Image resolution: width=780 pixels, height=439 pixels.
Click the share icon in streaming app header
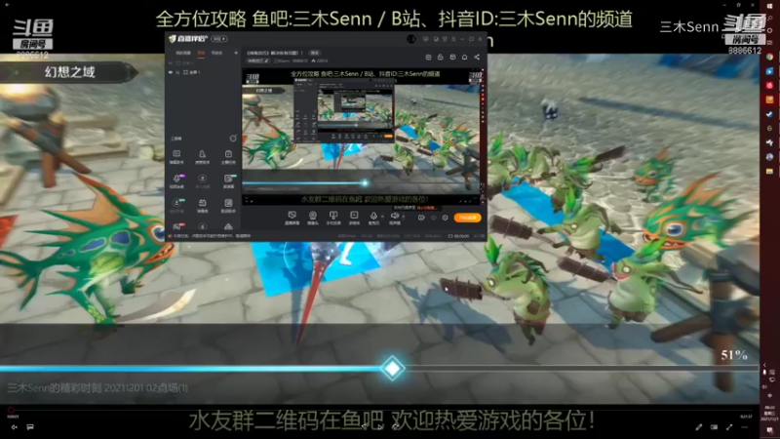coord(477,58)
